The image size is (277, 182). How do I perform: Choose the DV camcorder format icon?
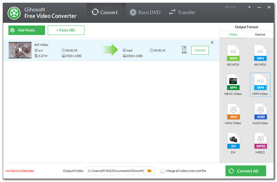click(x=233, y=141)
